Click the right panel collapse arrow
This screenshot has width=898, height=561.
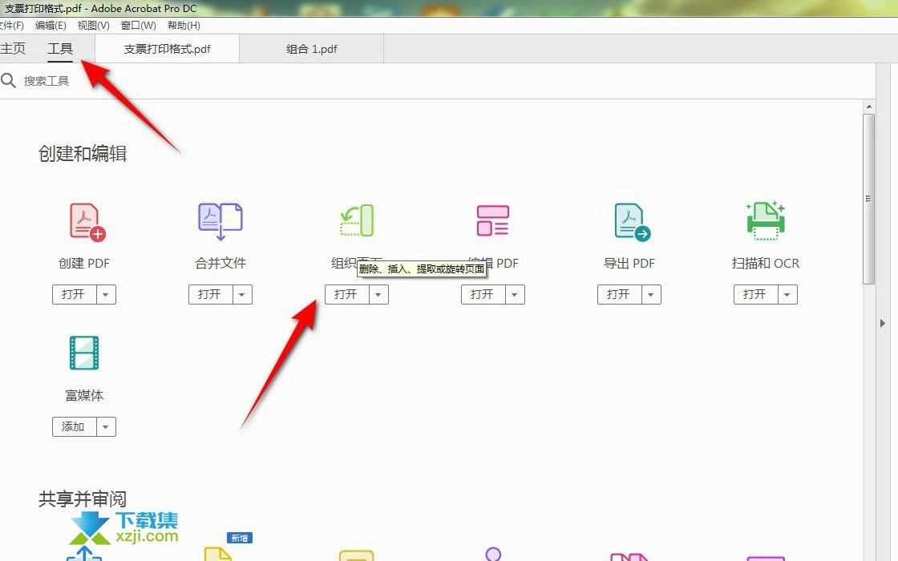click(x=882, y=324)
